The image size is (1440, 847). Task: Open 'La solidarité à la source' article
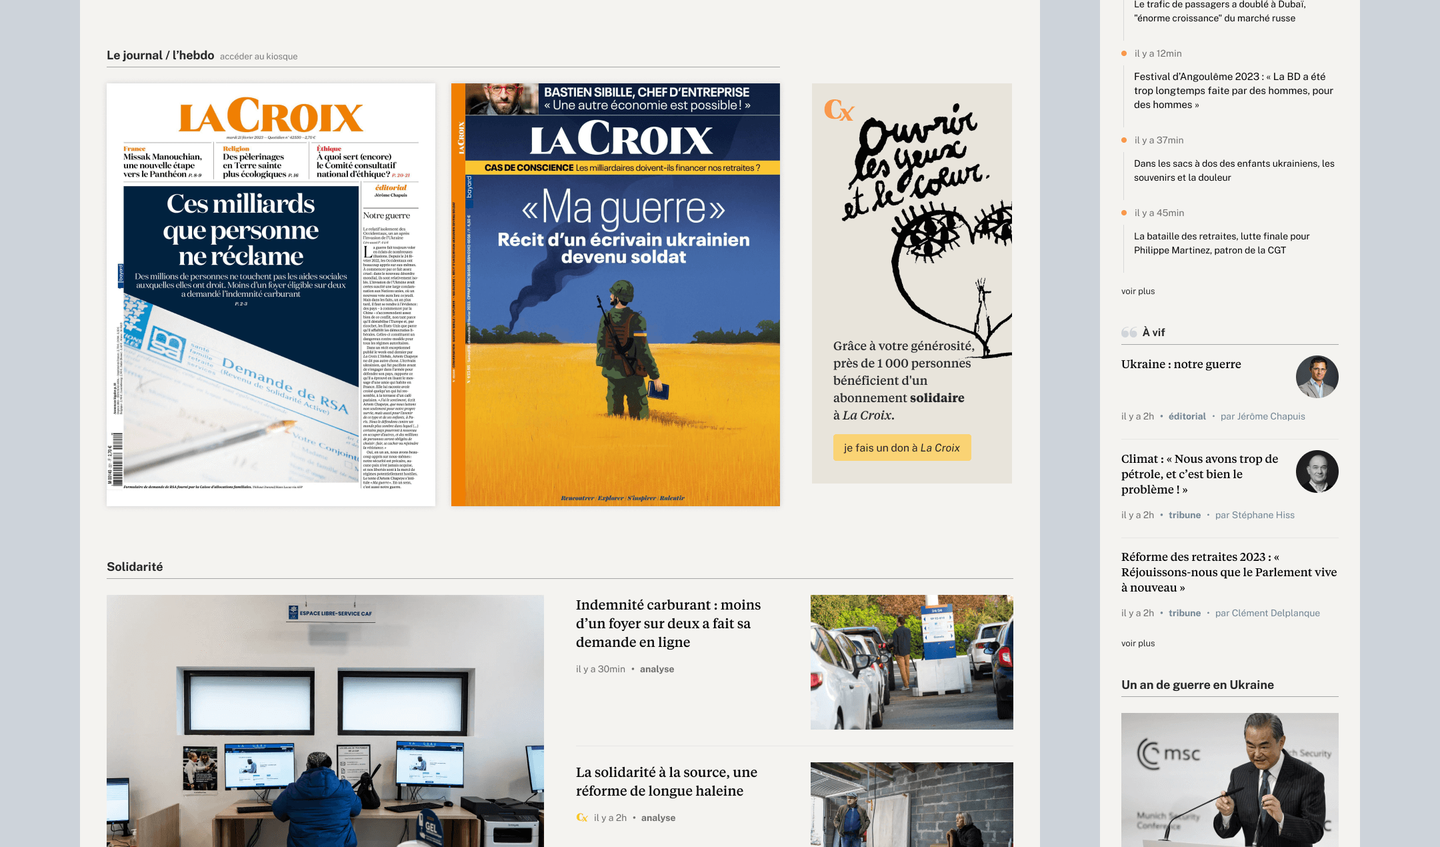click(x=667, y=782)
